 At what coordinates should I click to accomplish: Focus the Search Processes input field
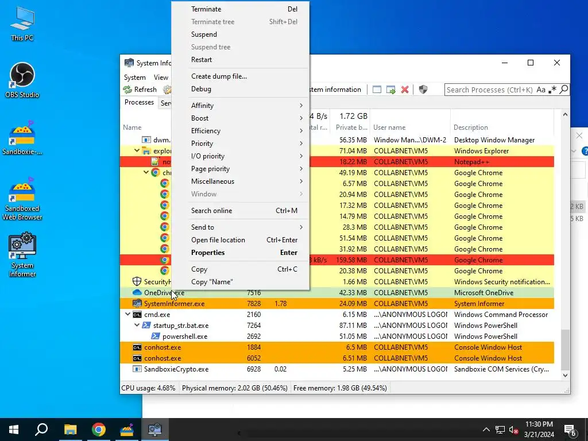click(489, 90)
